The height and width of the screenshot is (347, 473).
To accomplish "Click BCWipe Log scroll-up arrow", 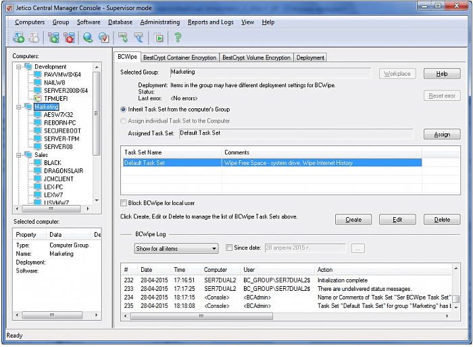I will 456,268.
